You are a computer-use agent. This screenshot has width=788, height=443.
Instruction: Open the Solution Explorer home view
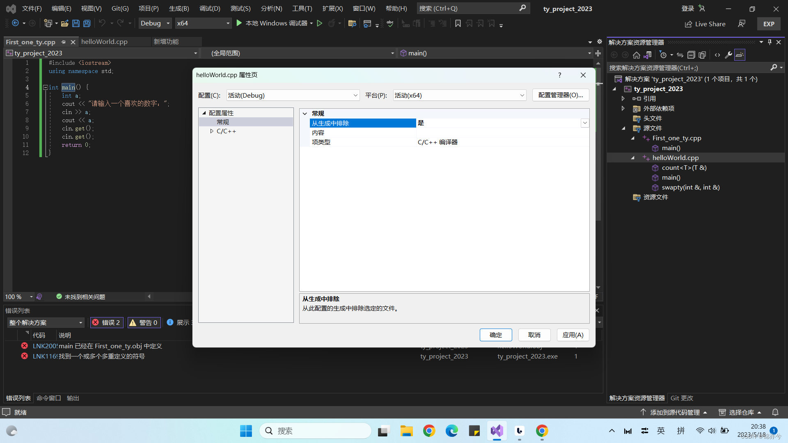[637, 55]
